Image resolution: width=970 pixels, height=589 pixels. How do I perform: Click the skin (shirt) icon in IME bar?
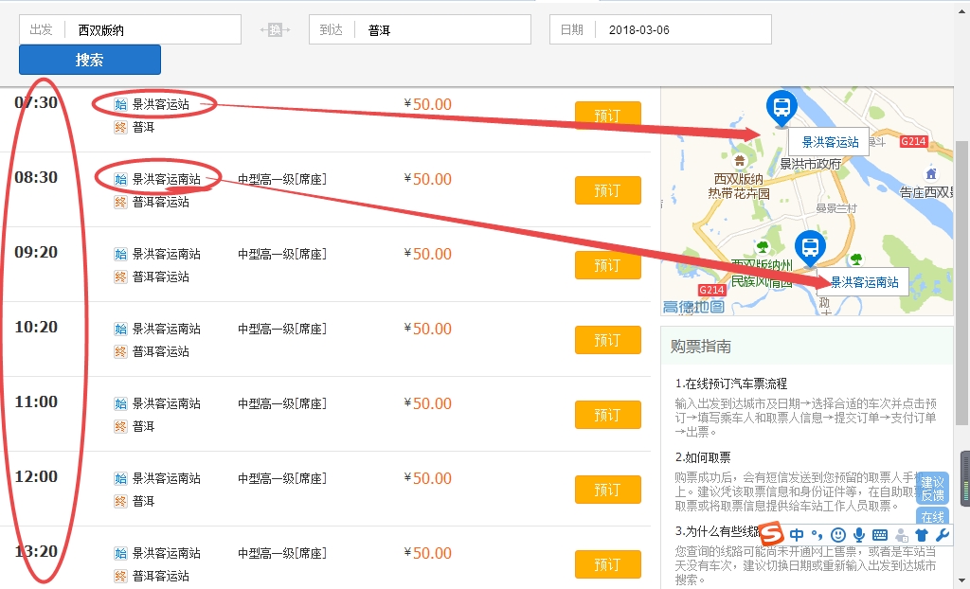click(921, 535)
